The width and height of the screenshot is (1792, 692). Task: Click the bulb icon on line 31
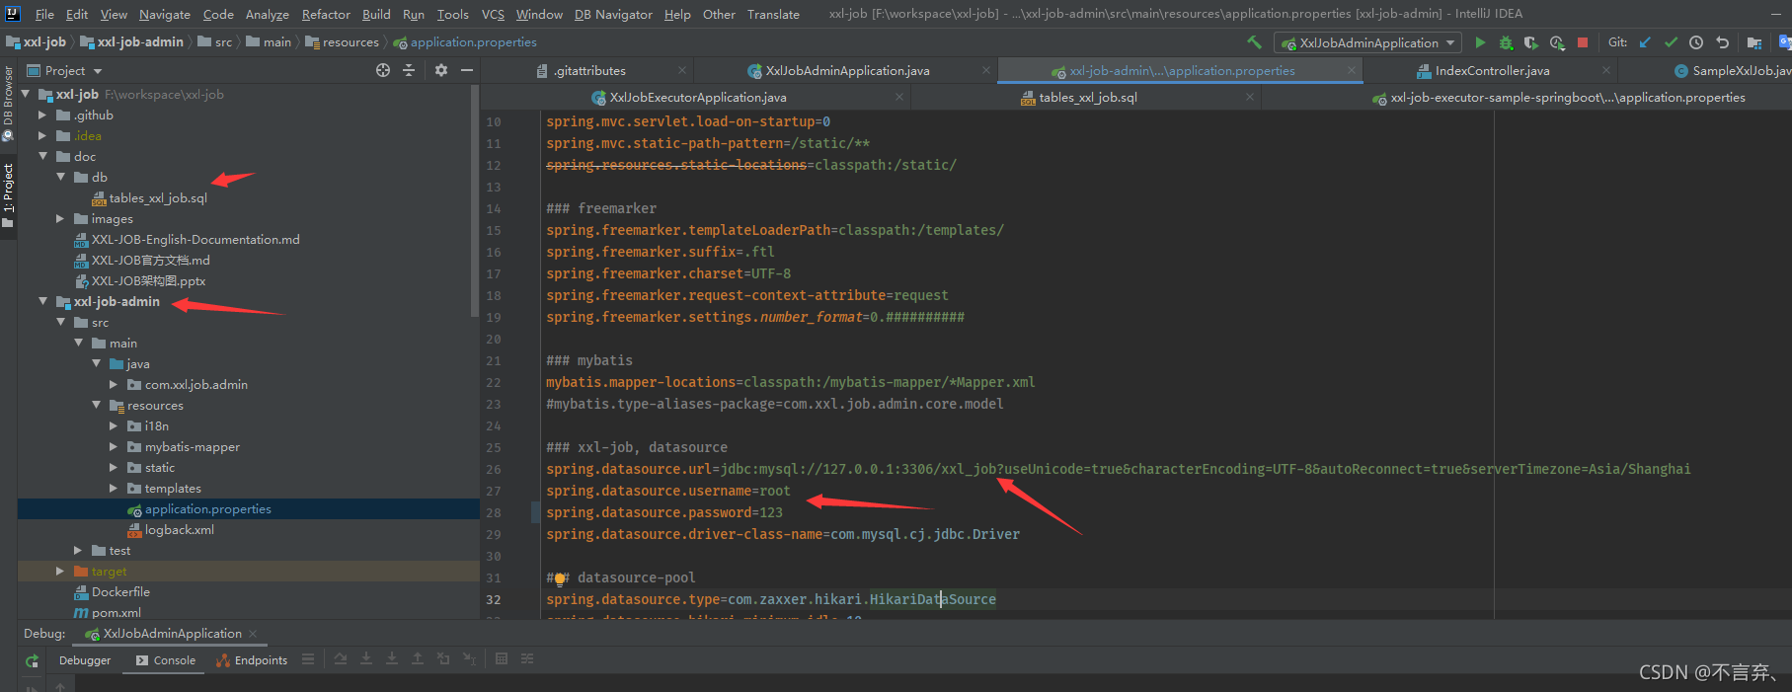point(560,578)
